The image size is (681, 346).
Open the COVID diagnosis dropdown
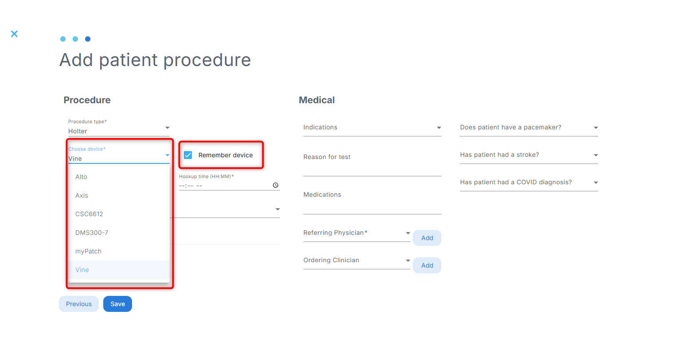(529, 183)
